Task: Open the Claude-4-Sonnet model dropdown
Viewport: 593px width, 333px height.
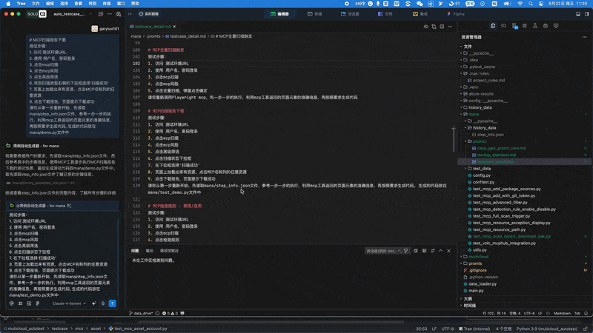Action: 69,303
